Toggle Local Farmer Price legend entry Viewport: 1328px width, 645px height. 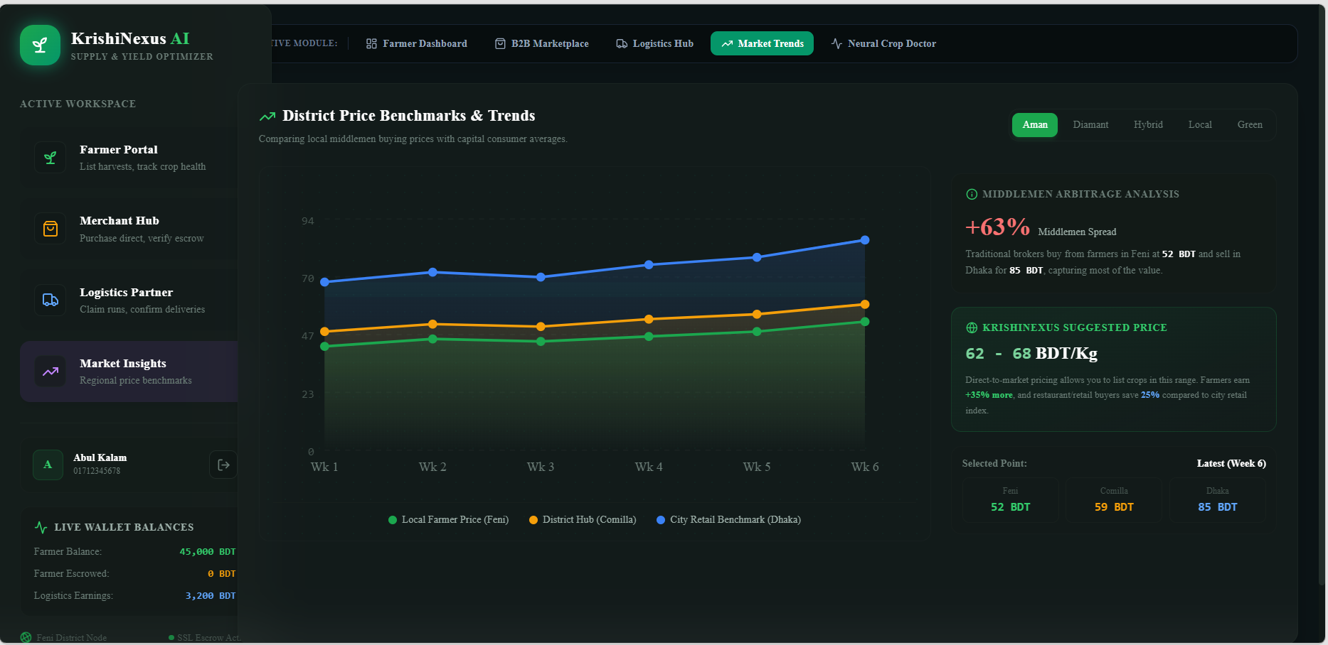click(x=449, y=520)
